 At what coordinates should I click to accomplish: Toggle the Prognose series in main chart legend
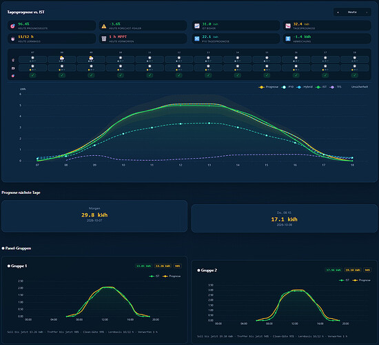click(268, 87)
